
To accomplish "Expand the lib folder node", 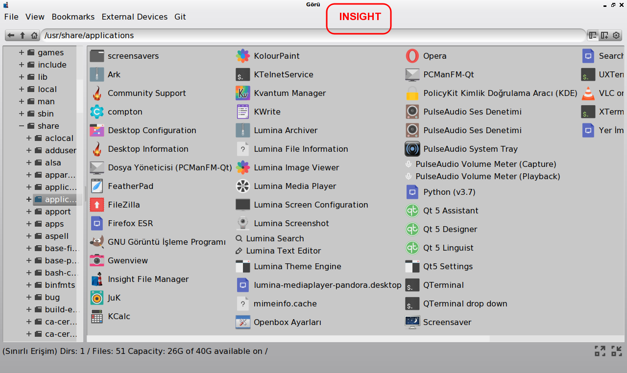I will click(22, 77).
